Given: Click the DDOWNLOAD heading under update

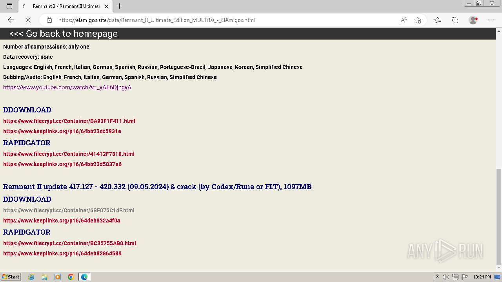Looking at the screenshot, I should [x=27, y=199].
